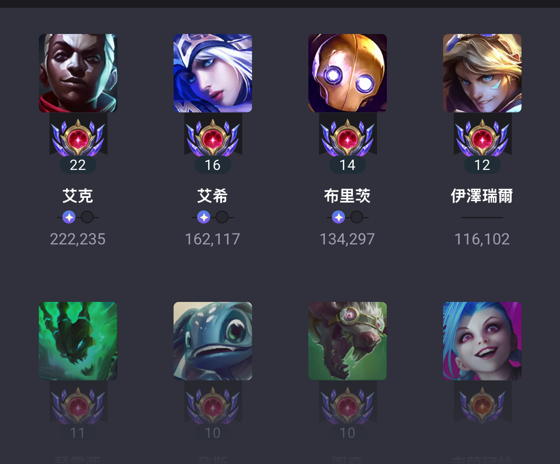
Task: Select Fizz blue fish portrait
Action: [x=213, y=341]
